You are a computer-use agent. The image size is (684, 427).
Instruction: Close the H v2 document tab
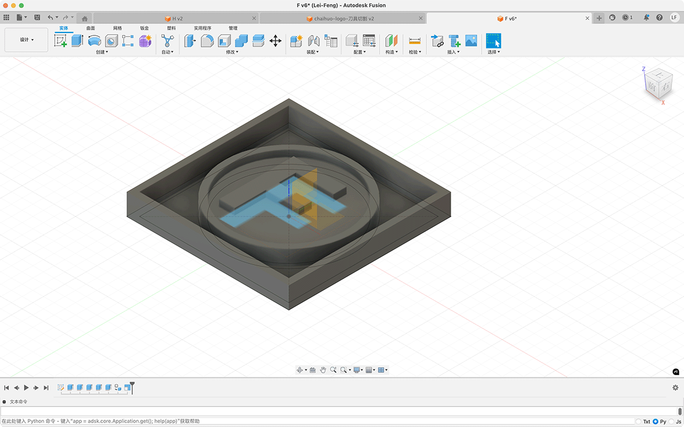click(x=254, y=18)
